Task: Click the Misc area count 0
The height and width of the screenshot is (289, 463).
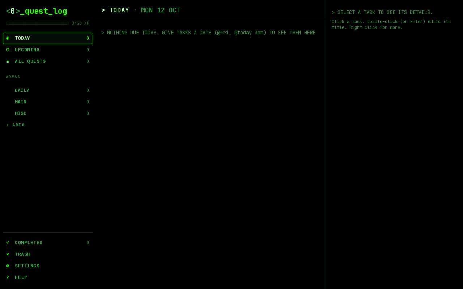Action: (x=88, y=113)
